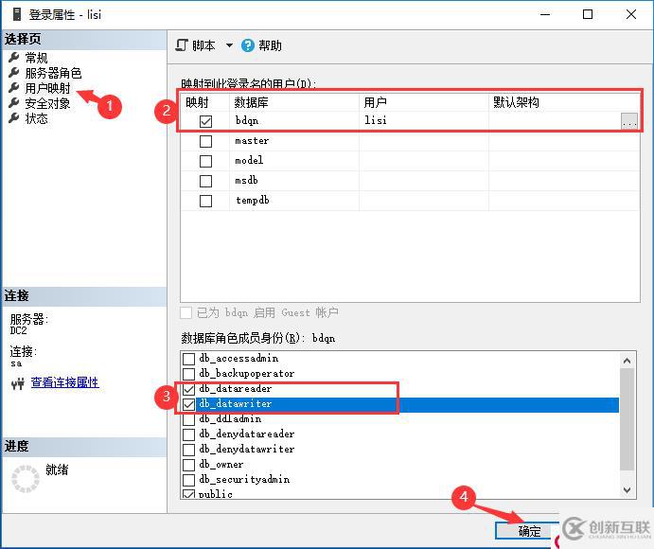Open the 服务器角色 page

pos(53,73)
